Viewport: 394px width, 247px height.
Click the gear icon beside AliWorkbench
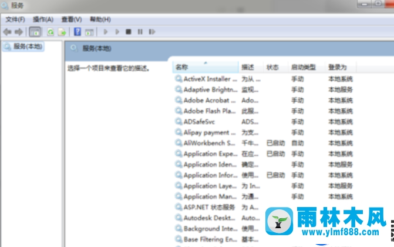179,143
